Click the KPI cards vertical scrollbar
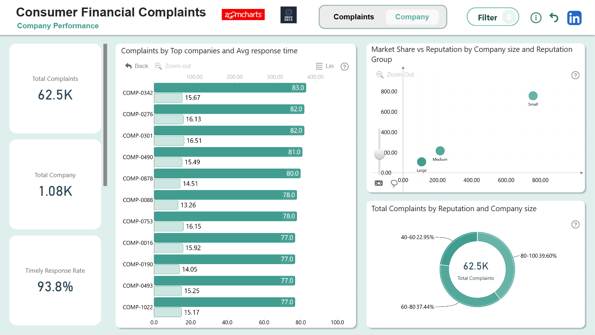This screenshot has height=335, width=595. pyautogui.click(x=105, y=115)
